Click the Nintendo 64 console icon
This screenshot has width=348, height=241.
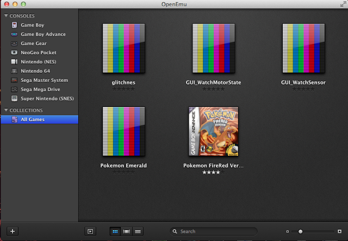pos(14,71)
